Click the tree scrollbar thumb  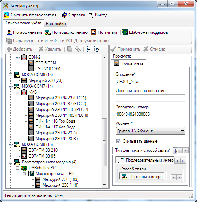tap(104, 142)
